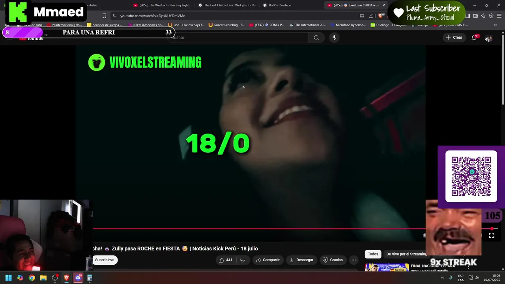Switch to The Weeknd - Blinding Lights tab
Screen dimensions: 505x284
[162, 5]
